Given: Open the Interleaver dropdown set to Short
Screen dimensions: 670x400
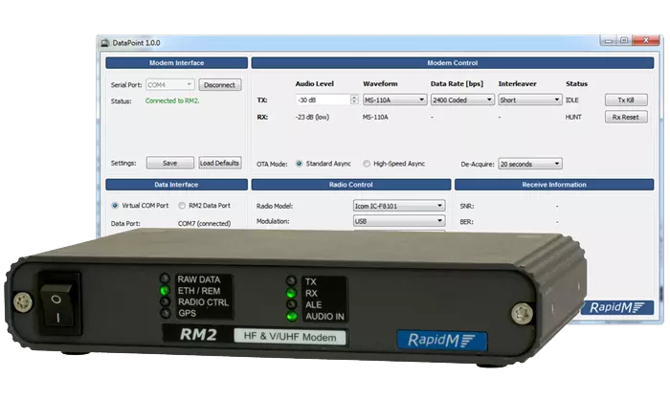Looking at the screenshot, I should pyautogui.click(x=529, y=100).
